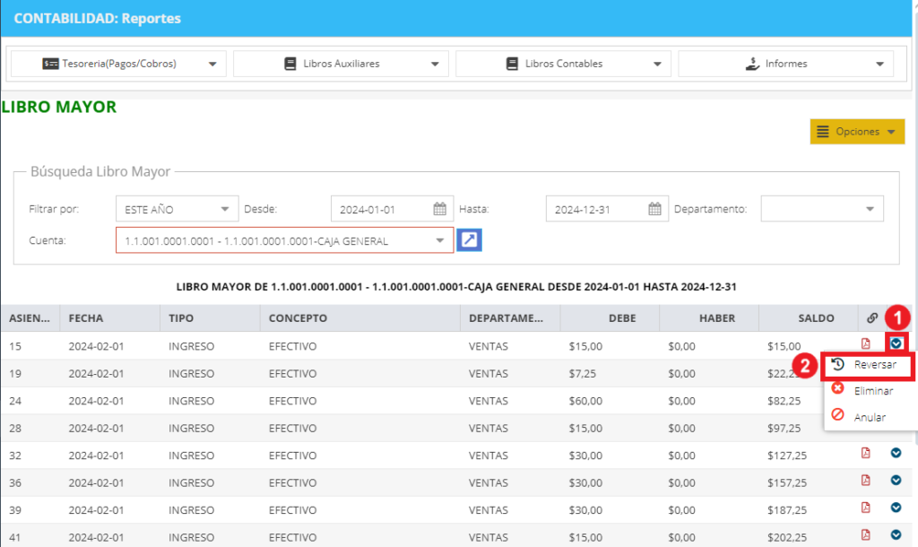This screenshot has height=547, width=918.
Task: Open PDF icon for asiento 39
Action: click(865, 508)
